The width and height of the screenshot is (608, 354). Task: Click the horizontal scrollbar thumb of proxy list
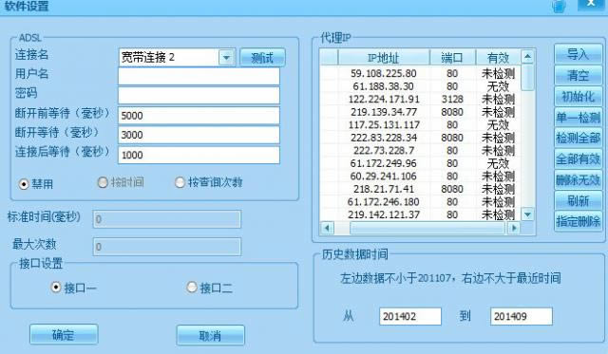427,228
